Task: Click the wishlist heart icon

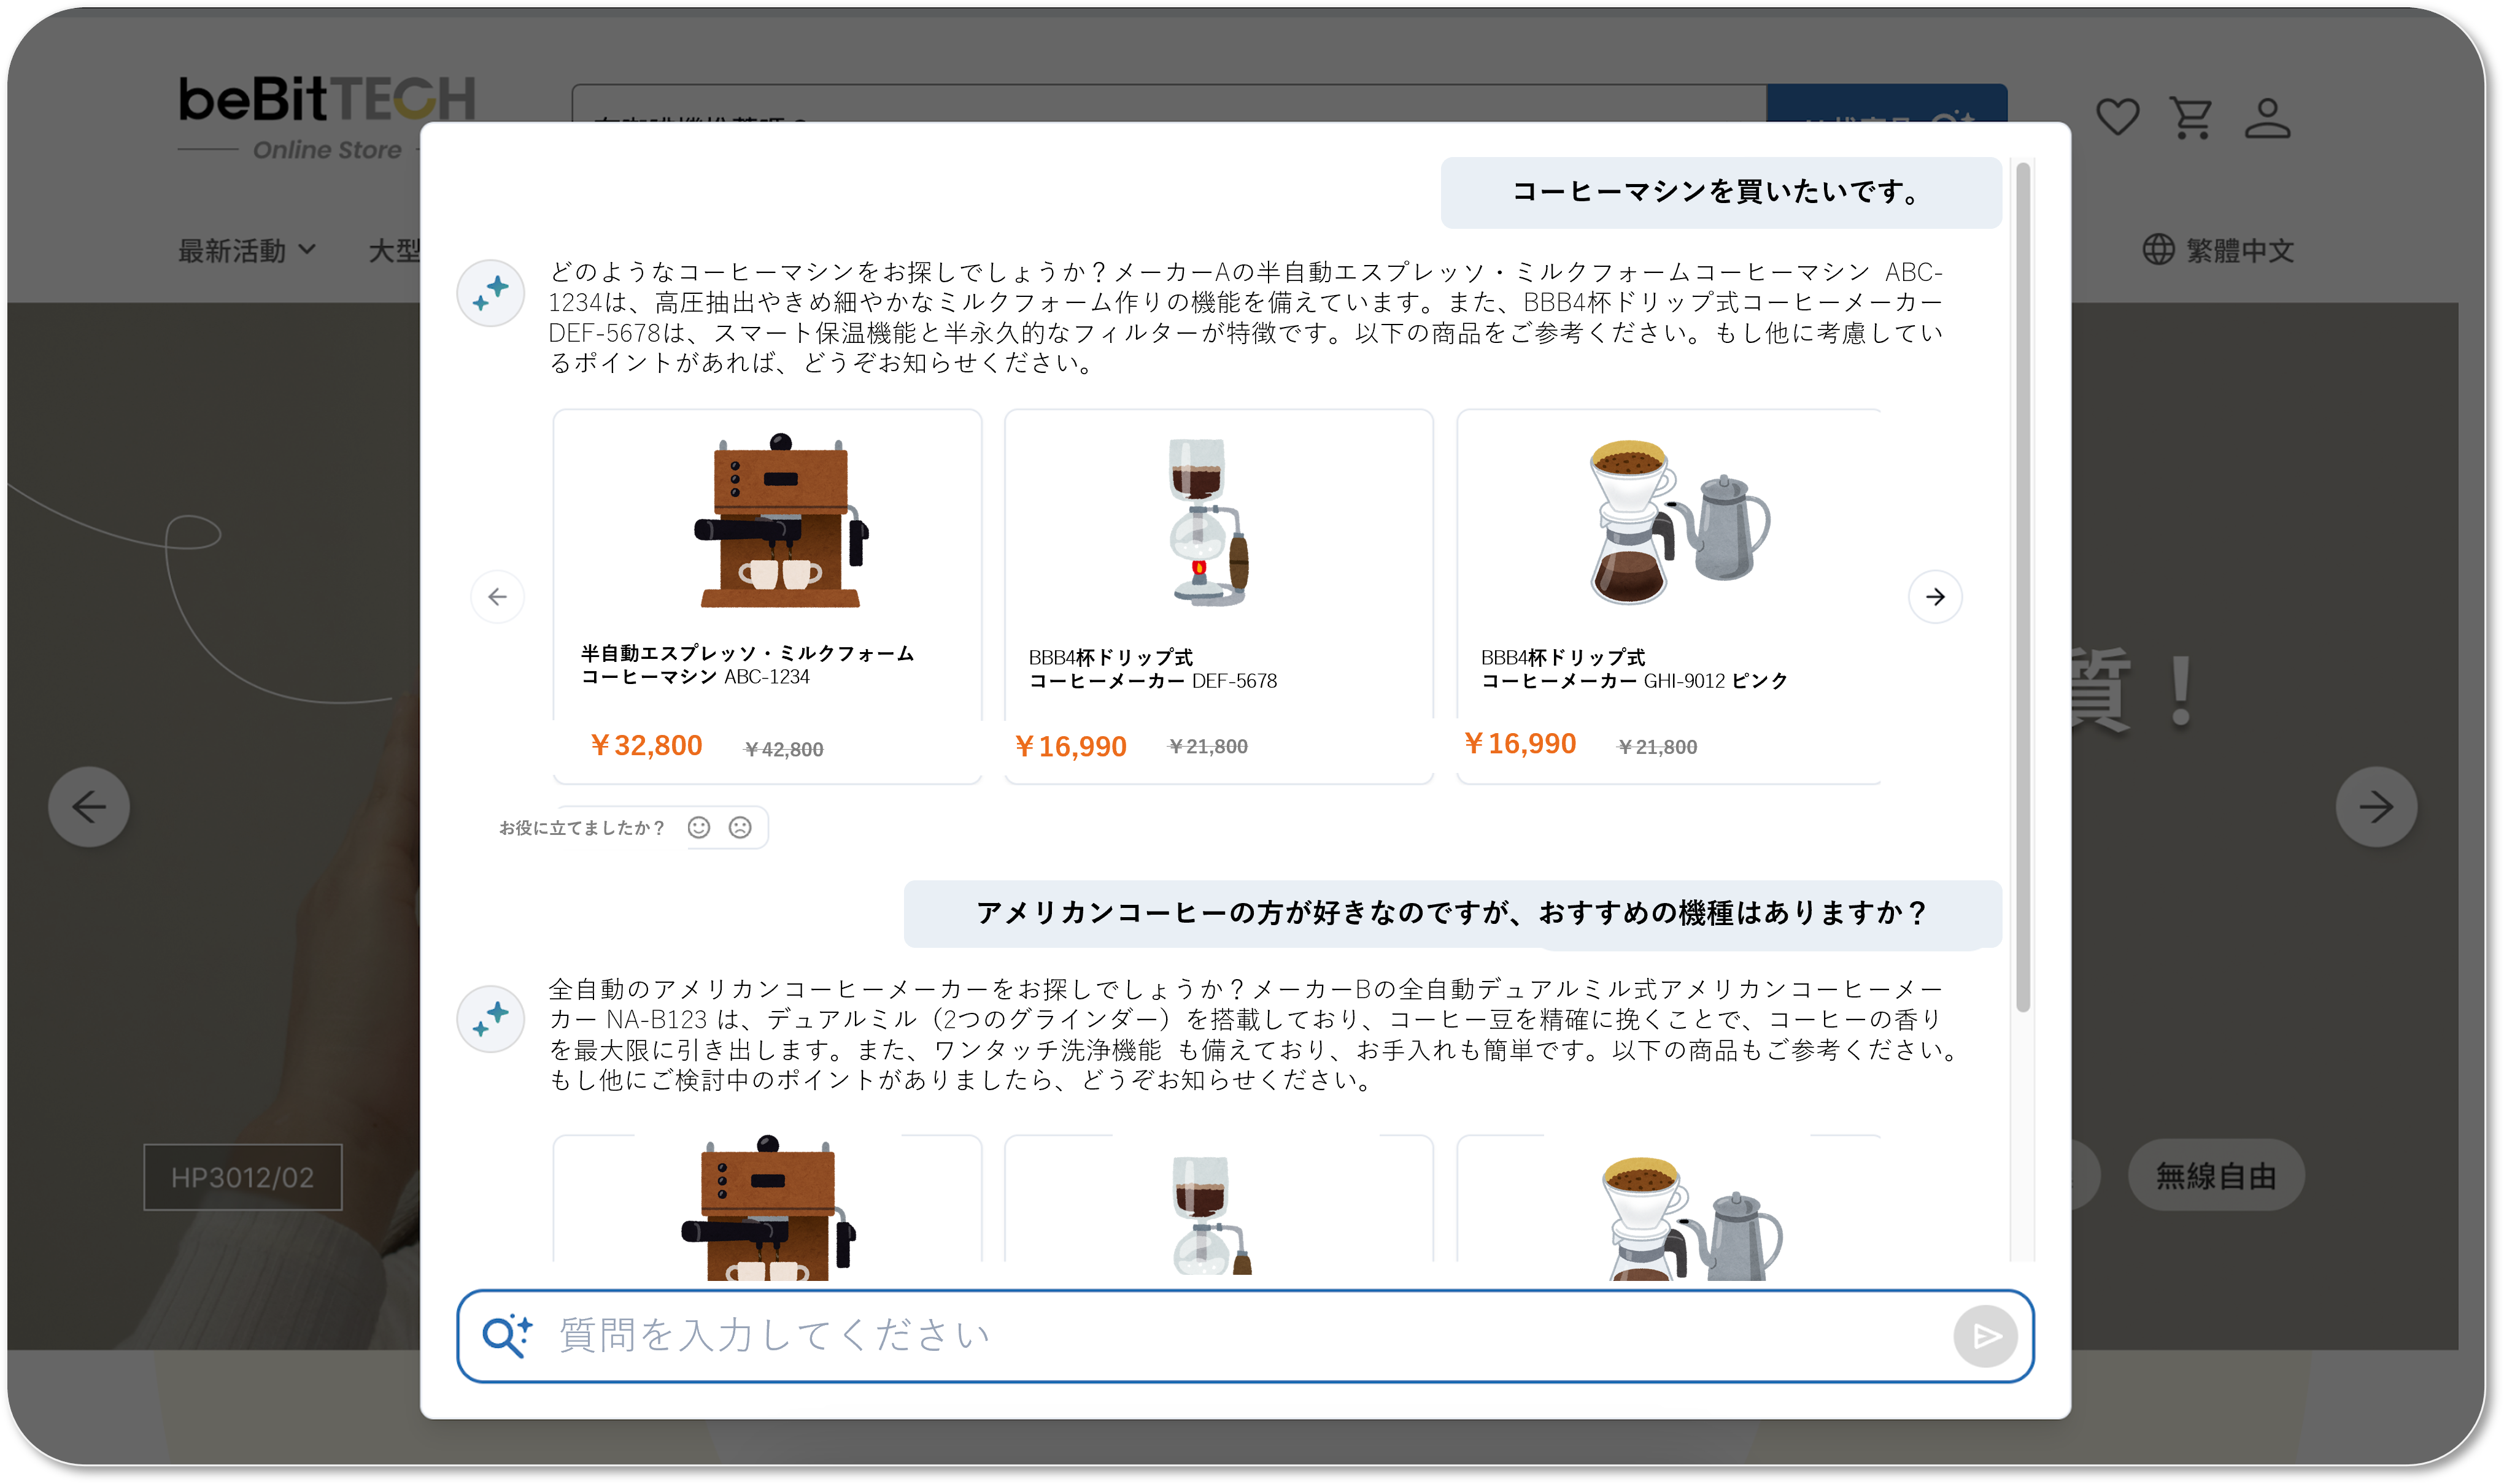Action: 2117,118
